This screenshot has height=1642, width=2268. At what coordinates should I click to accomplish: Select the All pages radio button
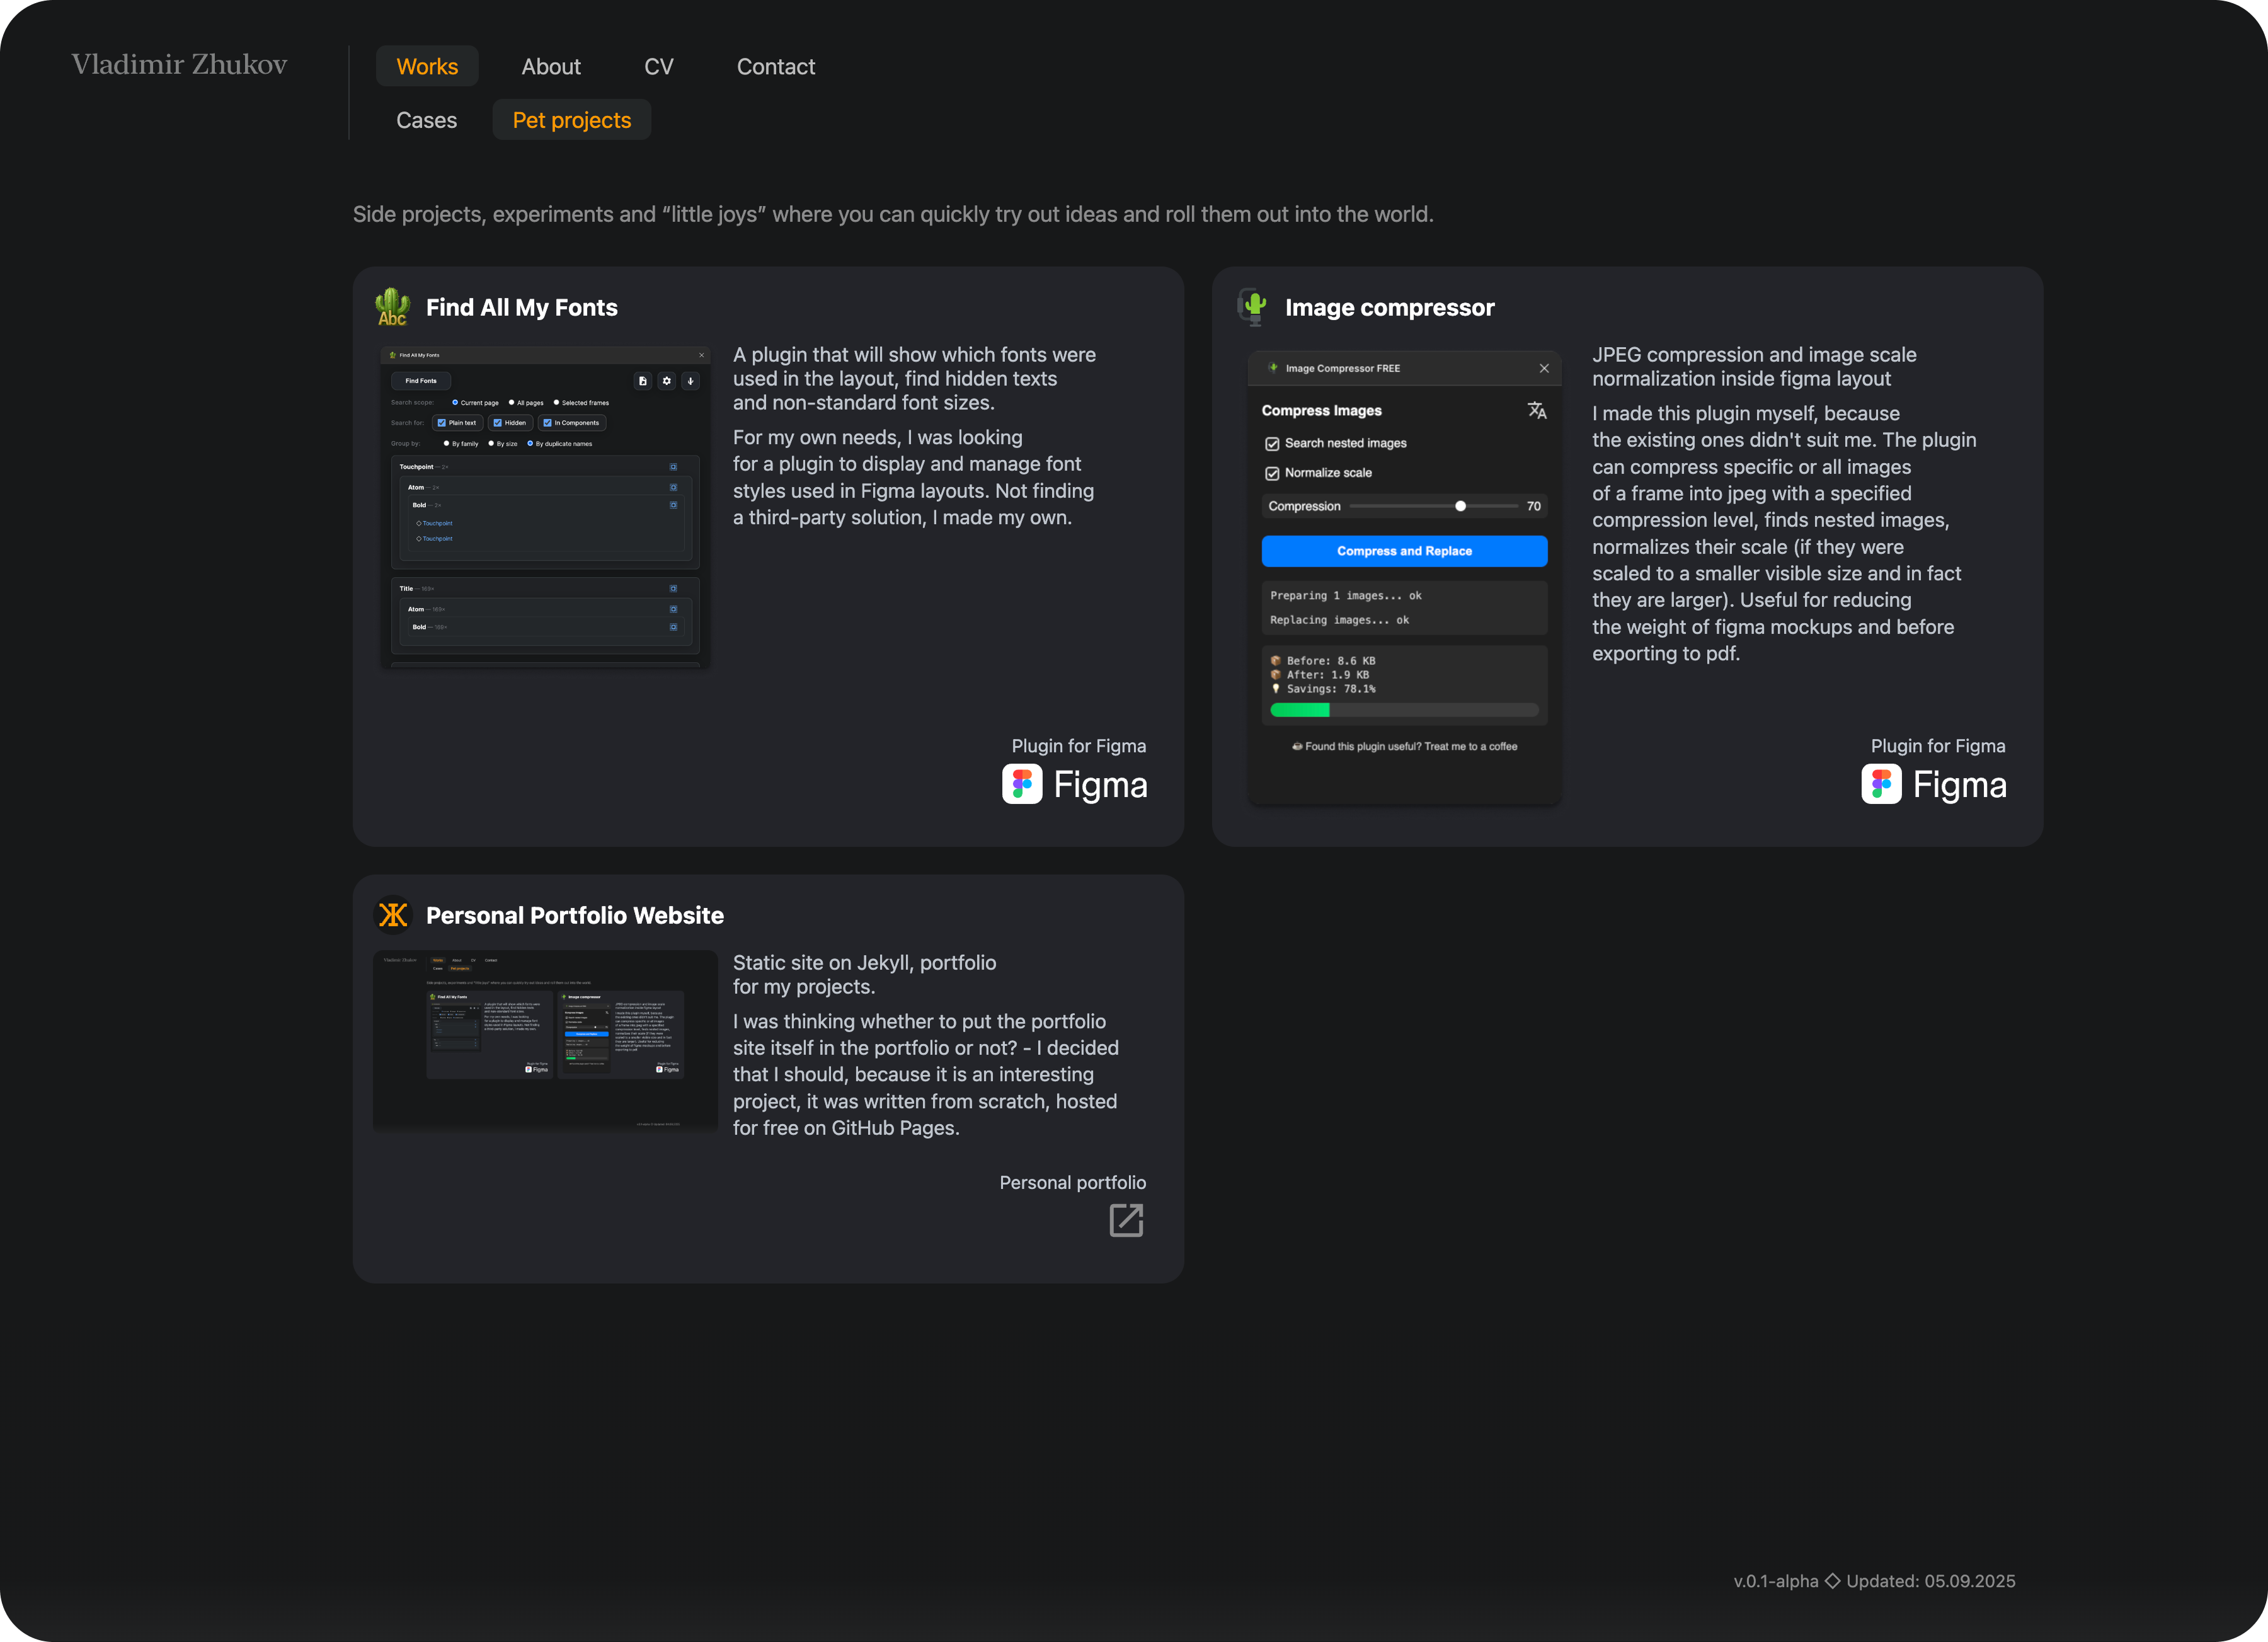(x=511, y=402)
